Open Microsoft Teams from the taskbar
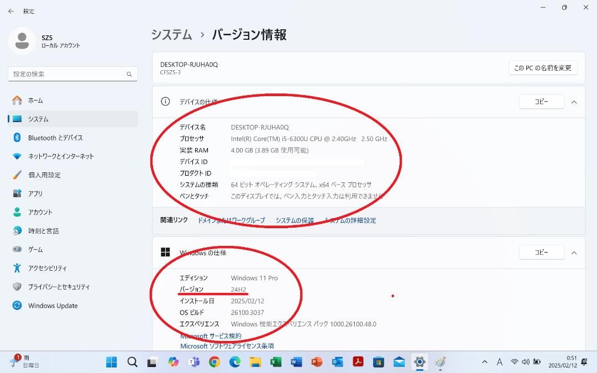Image resolution: width=597 pixels, height=373 pixels. [194, 362]
